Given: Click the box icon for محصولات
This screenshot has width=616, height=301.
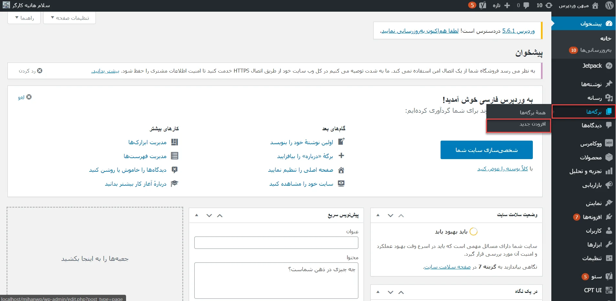Looking at the screenshot, I should point(609,157).
